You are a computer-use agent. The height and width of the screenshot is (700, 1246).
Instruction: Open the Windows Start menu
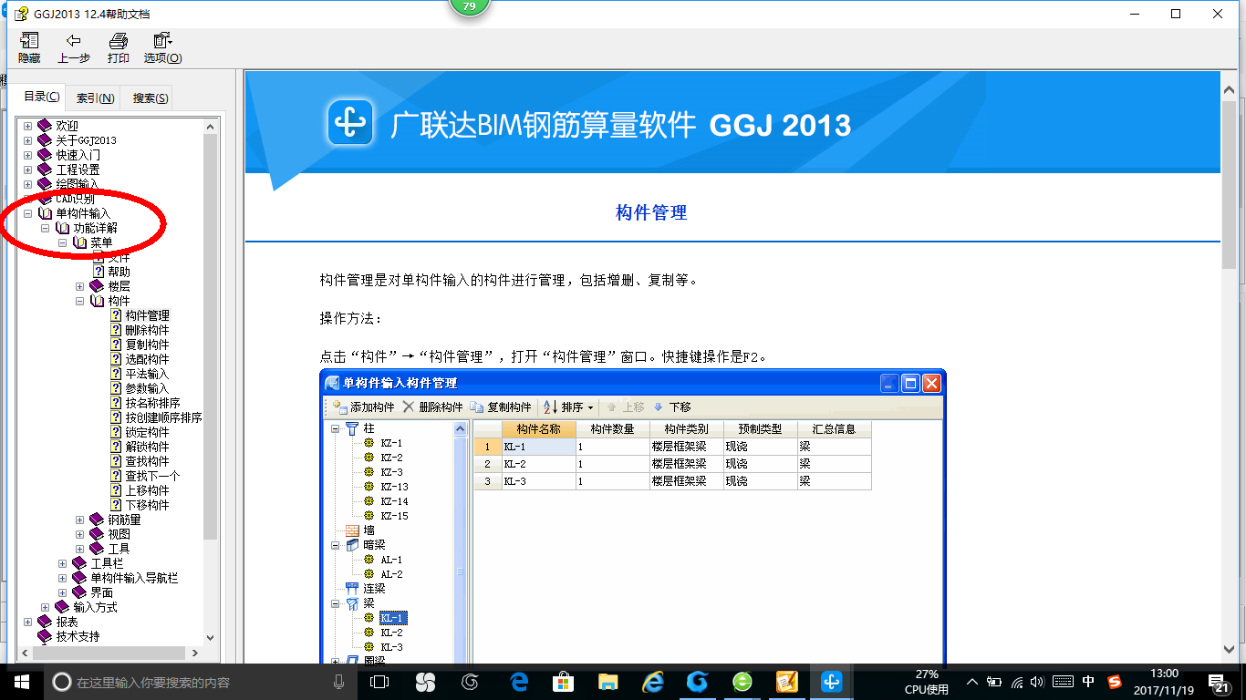21,682
